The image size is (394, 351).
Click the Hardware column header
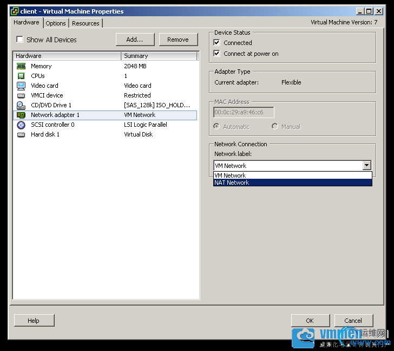pos(67,56)
